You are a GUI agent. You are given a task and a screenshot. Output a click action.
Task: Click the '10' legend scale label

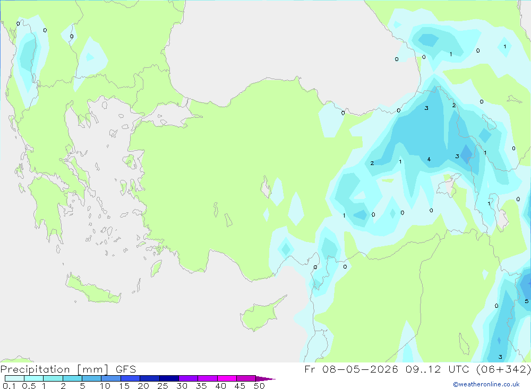pyautogui.click(x=105, y=386)
